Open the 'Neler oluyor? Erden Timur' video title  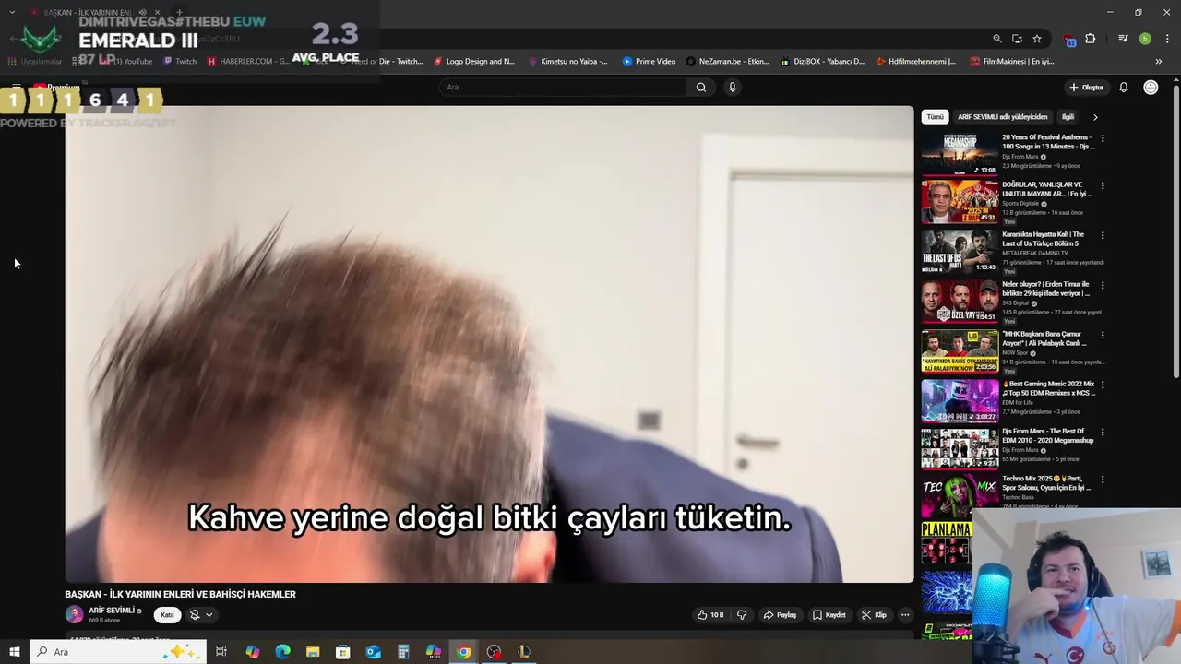pyautogui.click(x=1046, y=289)
